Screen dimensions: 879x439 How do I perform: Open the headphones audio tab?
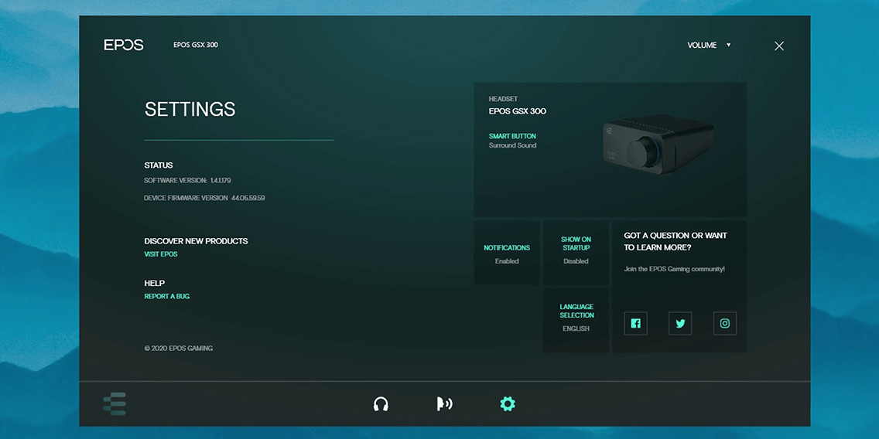tap(381, 403)
